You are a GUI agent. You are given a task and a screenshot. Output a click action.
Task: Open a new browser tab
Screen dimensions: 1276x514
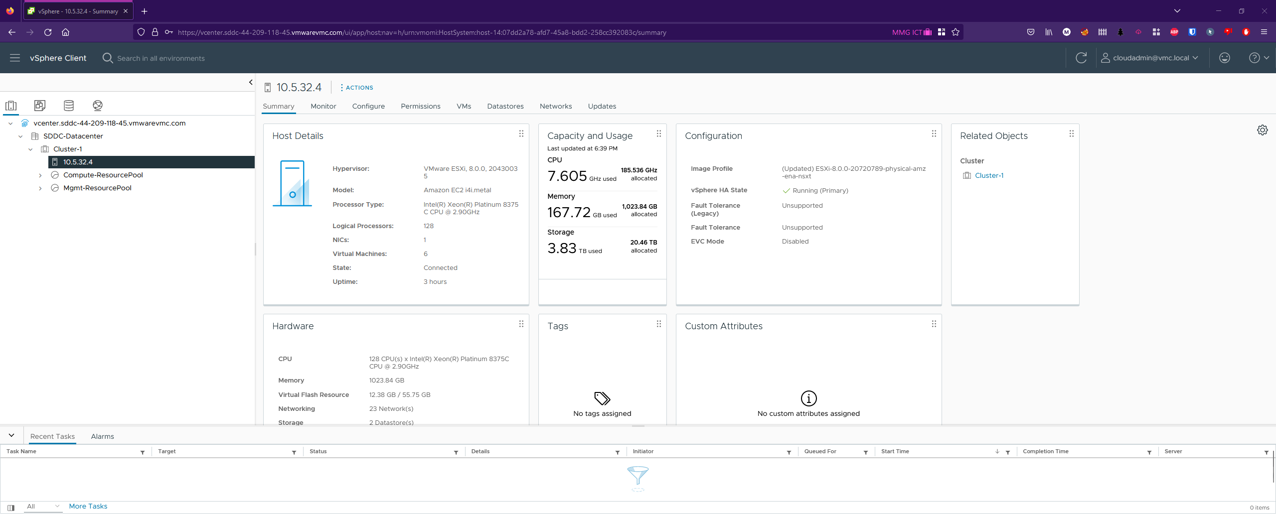coord(144,11)
